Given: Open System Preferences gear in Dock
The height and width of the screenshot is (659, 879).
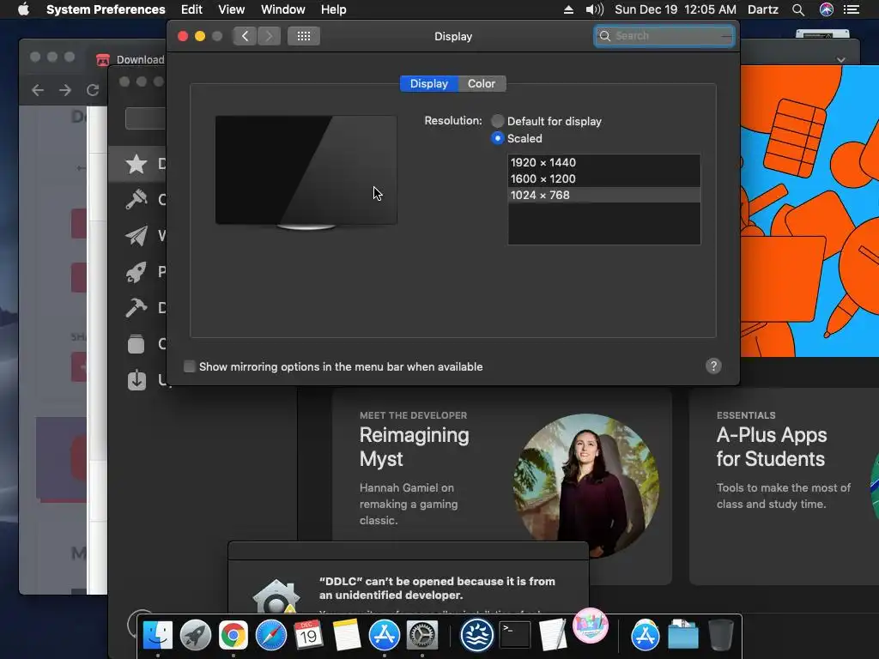Looking at the screenshot, I should pyautogui.click(x=421, y=635).
